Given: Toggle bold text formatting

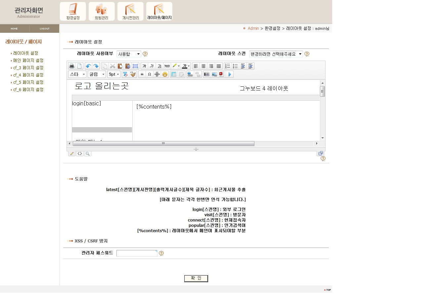Looking at the screenshot, I should click(x=144, y=66).
